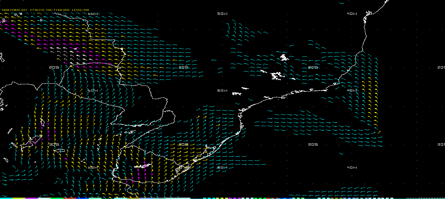Pick the yellow segment of the bottom color bar
Screen dimensions: 445x199
19,198
